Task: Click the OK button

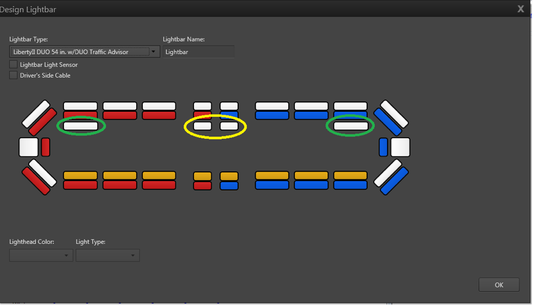Action: pos(498,285)
